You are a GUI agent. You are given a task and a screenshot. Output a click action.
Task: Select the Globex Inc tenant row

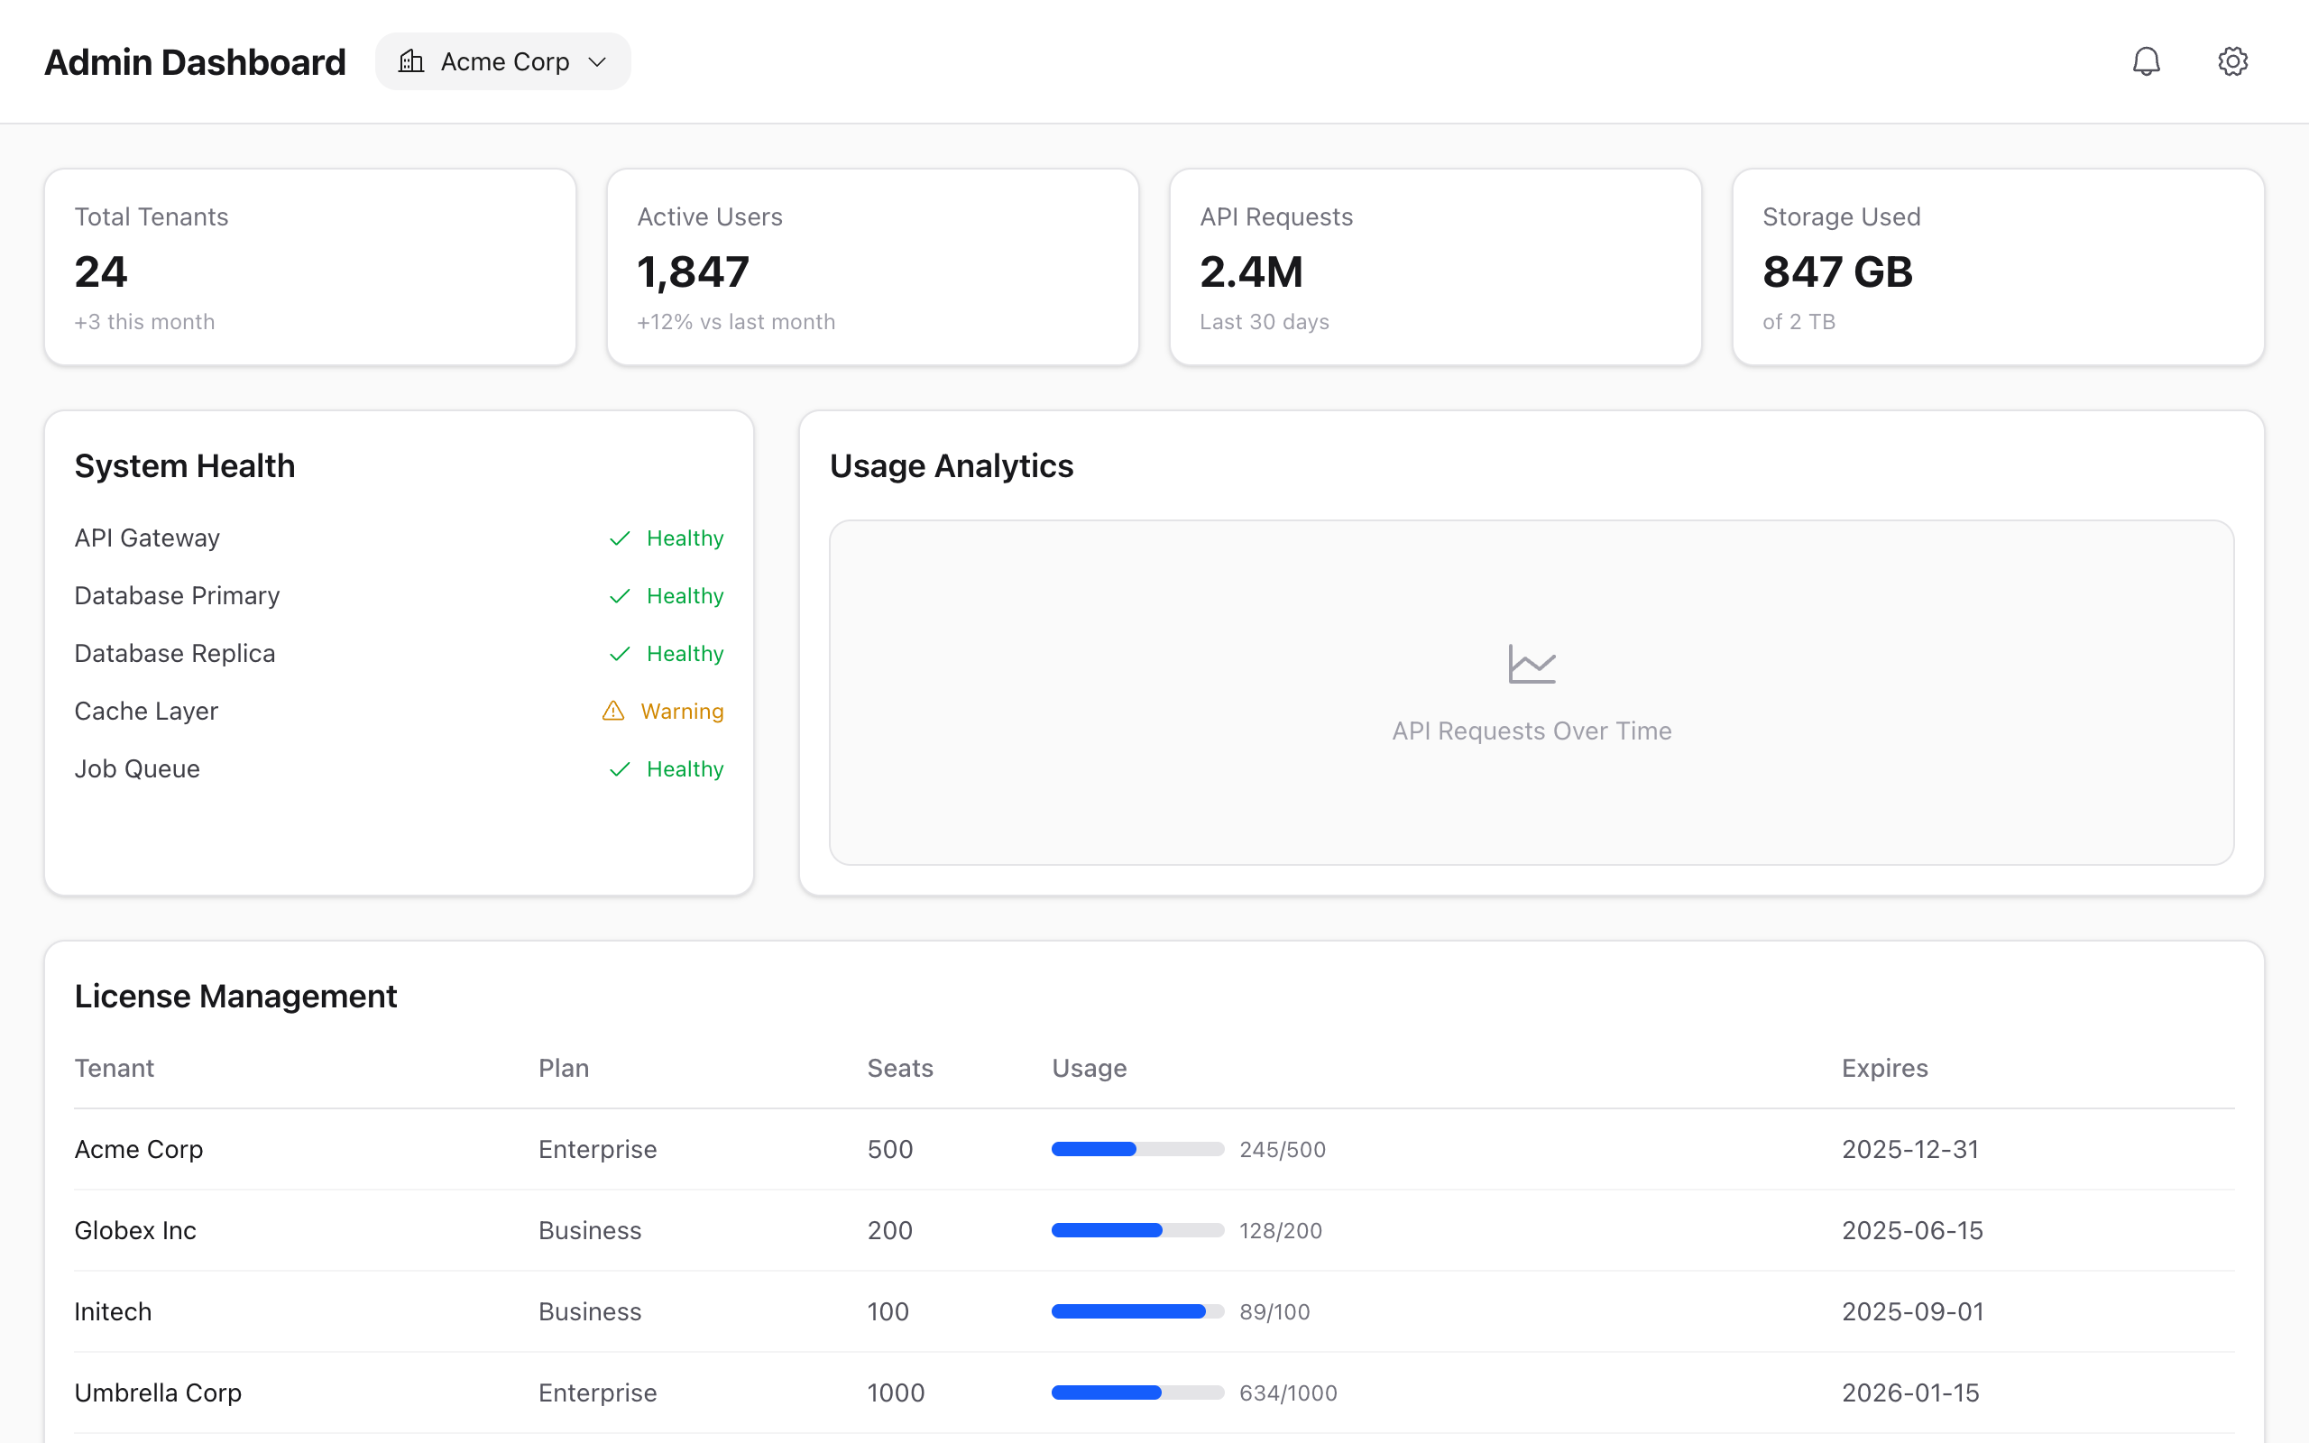coord(136,1230)
